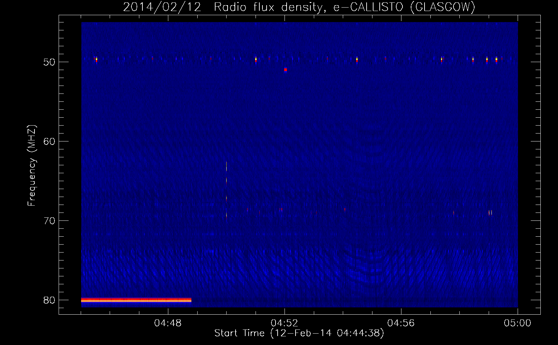Click the 04:52 time tick label
The height and width of the screenshot is (345, 558).
(285, 323)
